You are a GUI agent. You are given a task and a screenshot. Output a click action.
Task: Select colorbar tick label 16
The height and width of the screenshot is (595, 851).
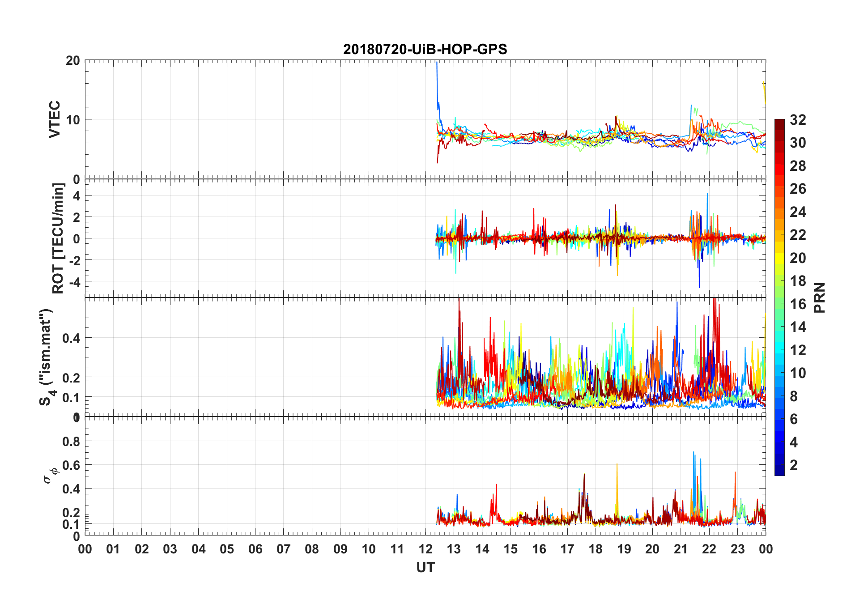point(798,304)
